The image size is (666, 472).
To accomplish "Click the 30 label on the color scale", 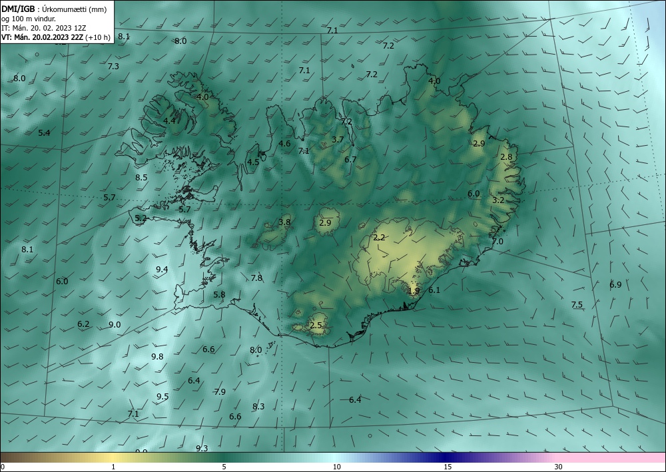I will [559, 467].
